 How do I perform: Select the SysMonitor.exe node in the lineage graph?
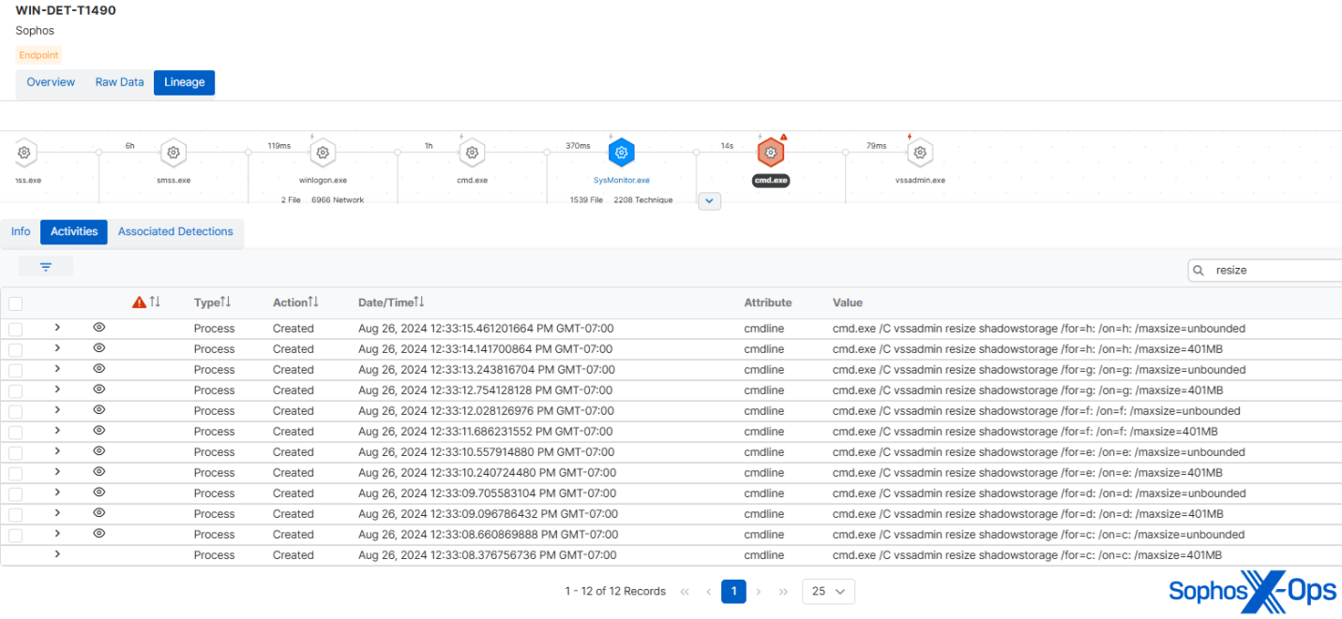[x=621, y=153]
